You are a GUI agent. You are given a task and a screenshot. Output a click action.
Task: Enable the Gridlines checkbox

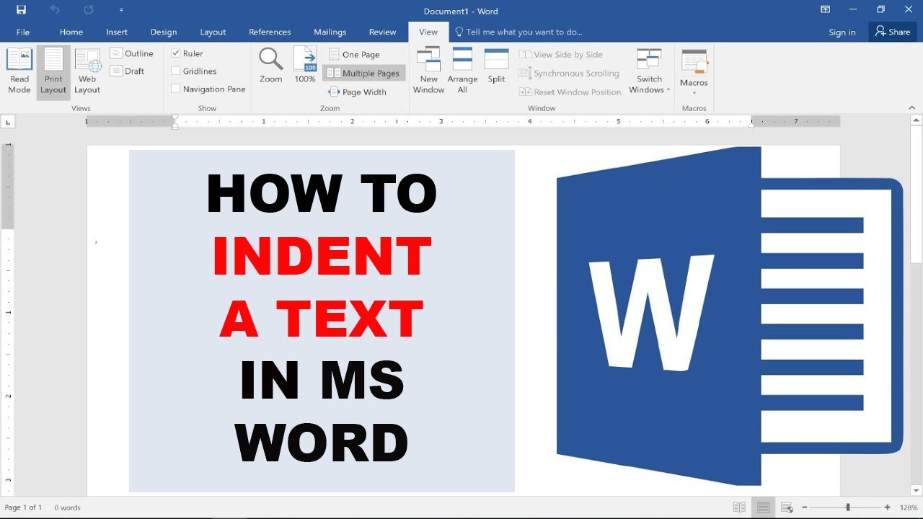point(176,71)
